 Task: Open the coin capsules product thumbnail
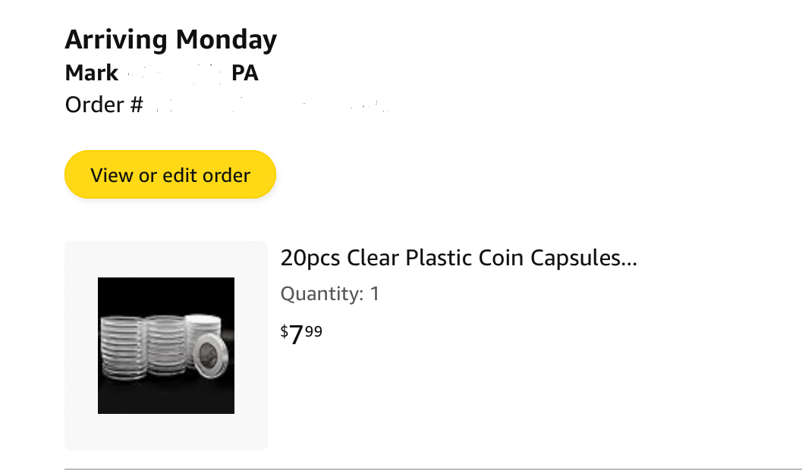point(166,346)
